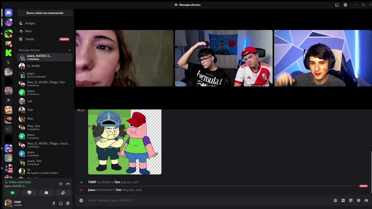Share your screen button

pos(29,193)
